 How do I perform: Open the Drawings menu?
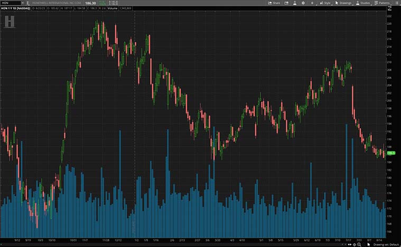click(x=343, y=3)
